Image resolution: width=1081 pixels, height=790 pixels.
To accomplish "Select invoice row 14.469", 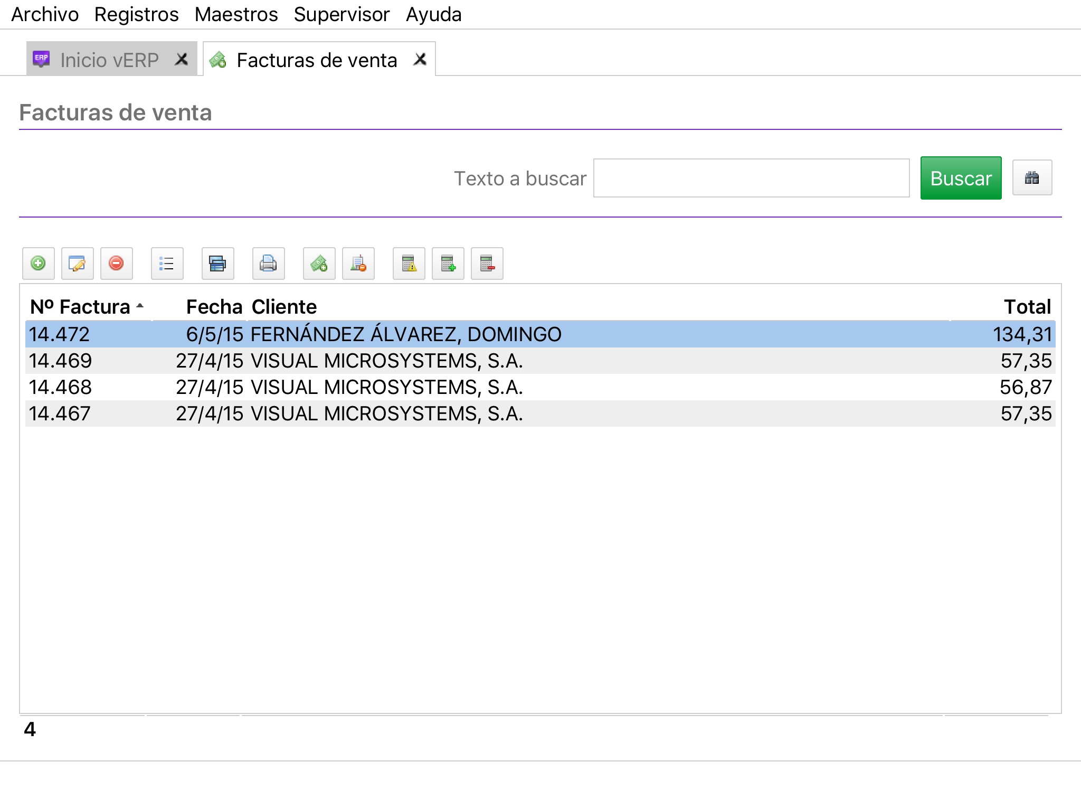I will [540, 361].
